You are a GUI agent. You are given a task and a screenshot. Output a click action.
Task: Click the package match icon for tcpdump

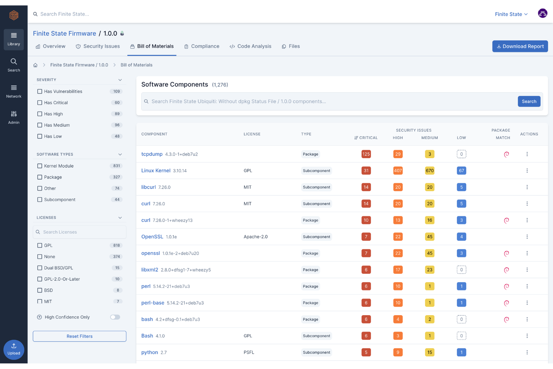506,154
